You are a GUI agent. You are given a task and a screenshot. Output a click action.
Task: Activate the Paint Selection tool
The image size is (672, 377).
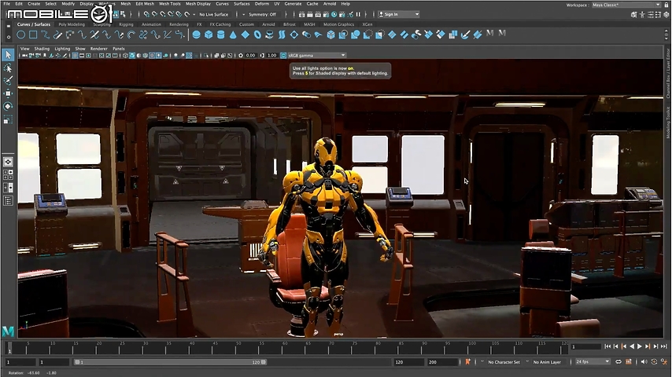(x=8, y=80)
